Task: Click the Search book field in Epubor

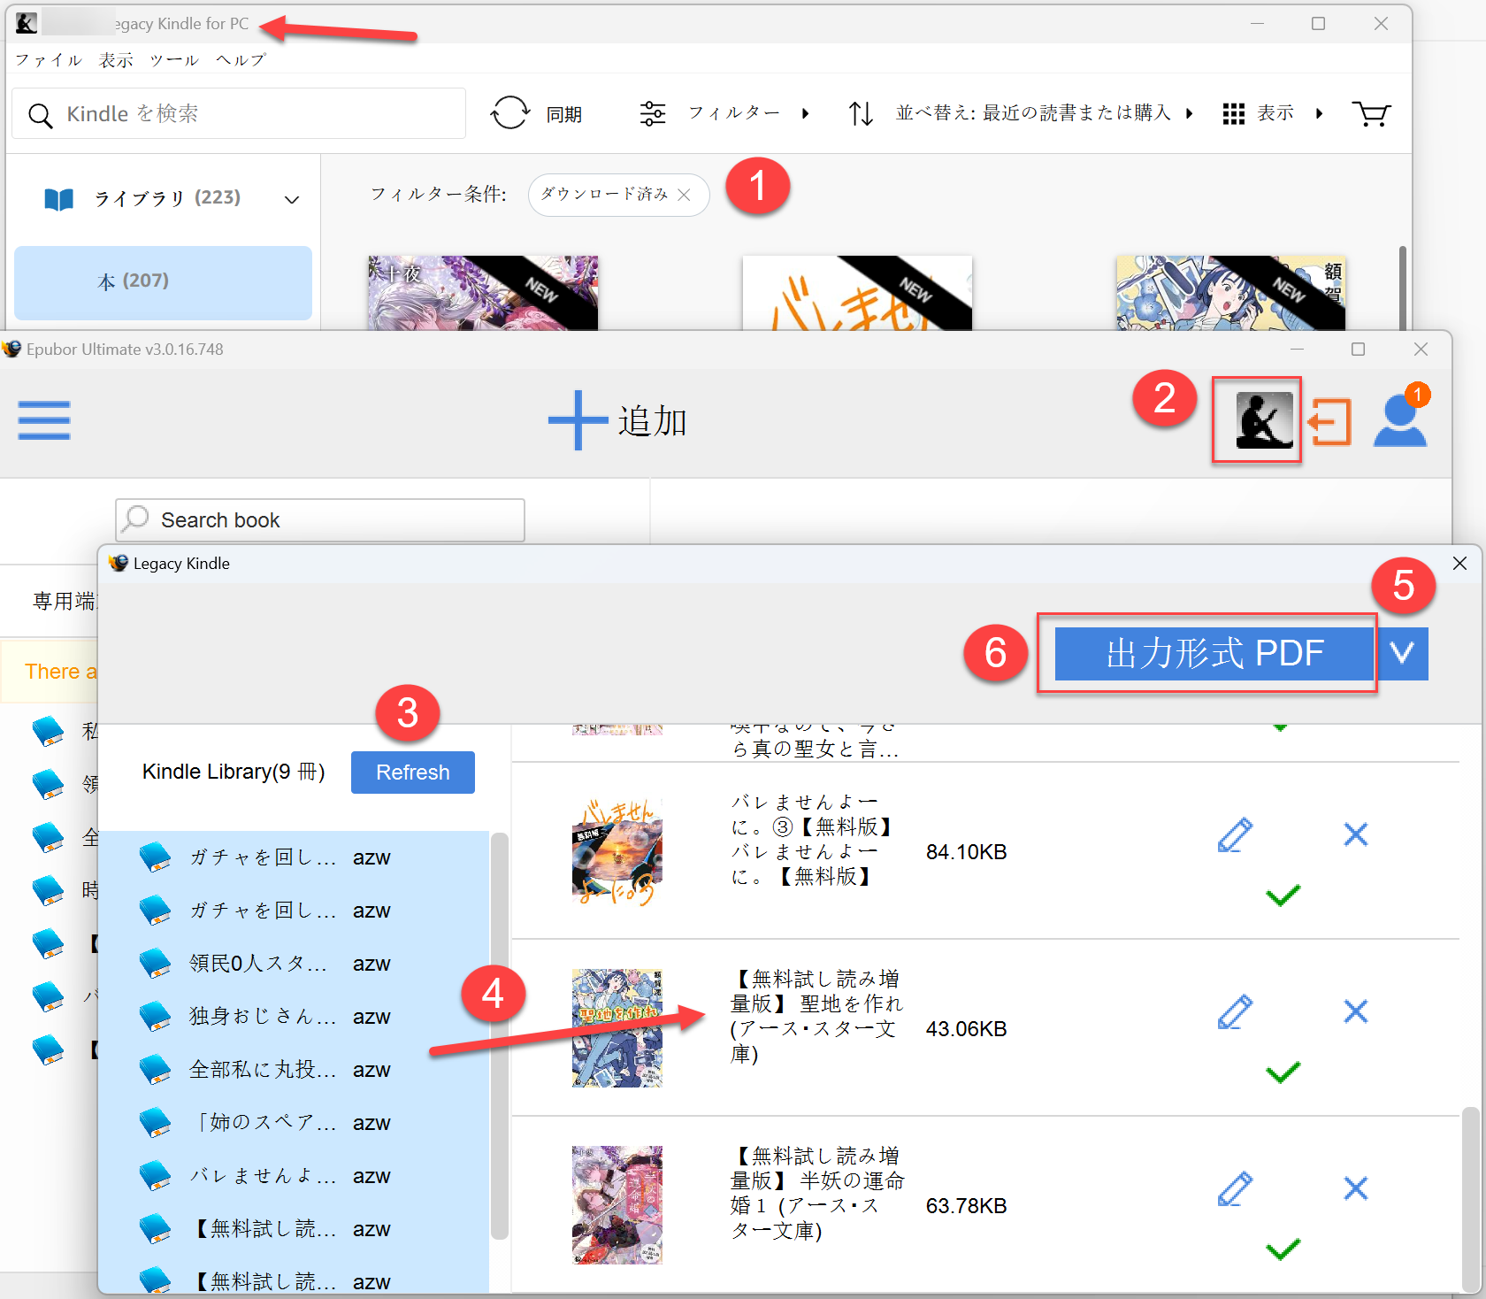Action: coord(320,520)
